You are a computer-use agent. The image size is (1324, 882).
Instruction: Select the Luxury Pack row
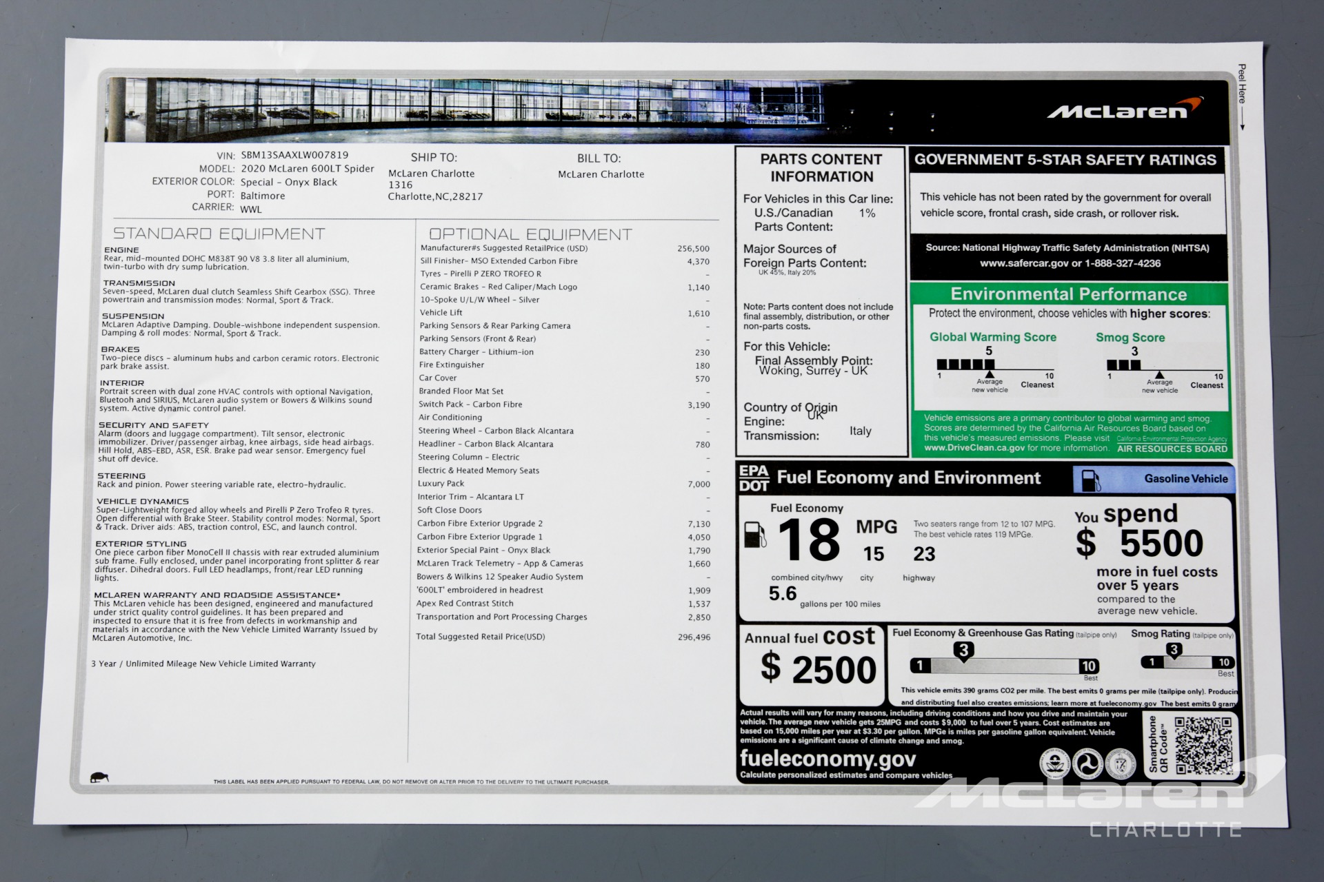point(564,484)
